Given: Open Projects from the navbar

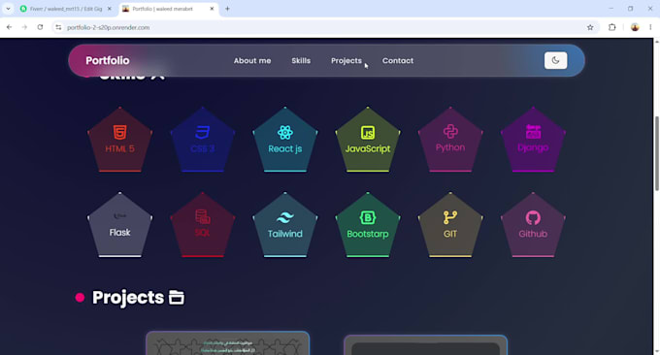Looking at the screenshot, I should tap(346, 60).
